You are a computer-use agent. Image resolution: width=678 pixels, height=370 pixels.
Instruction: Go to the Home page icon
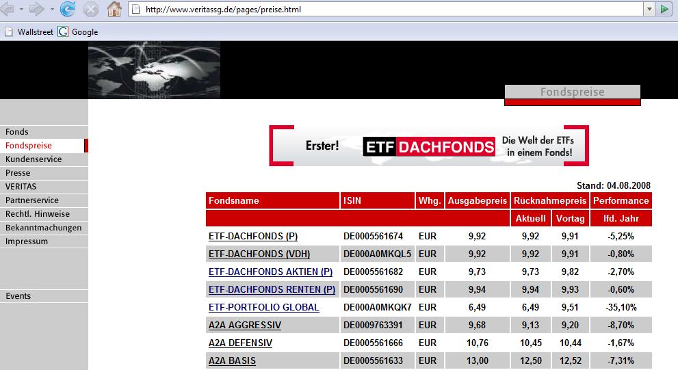point(114,9)
